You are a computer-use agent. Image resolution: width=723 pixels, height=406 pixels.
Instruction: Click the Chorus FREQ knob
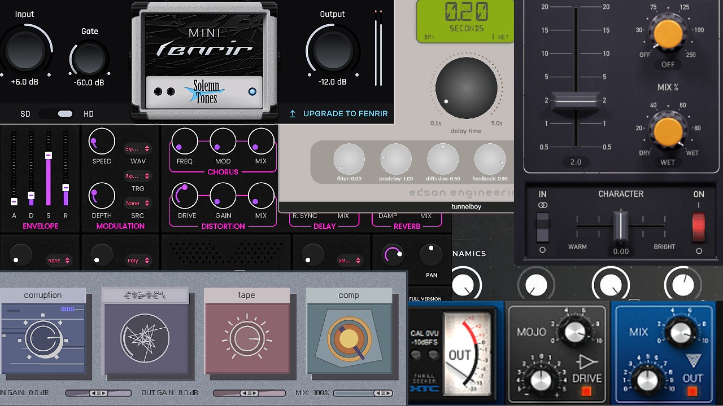click(185, 142)
